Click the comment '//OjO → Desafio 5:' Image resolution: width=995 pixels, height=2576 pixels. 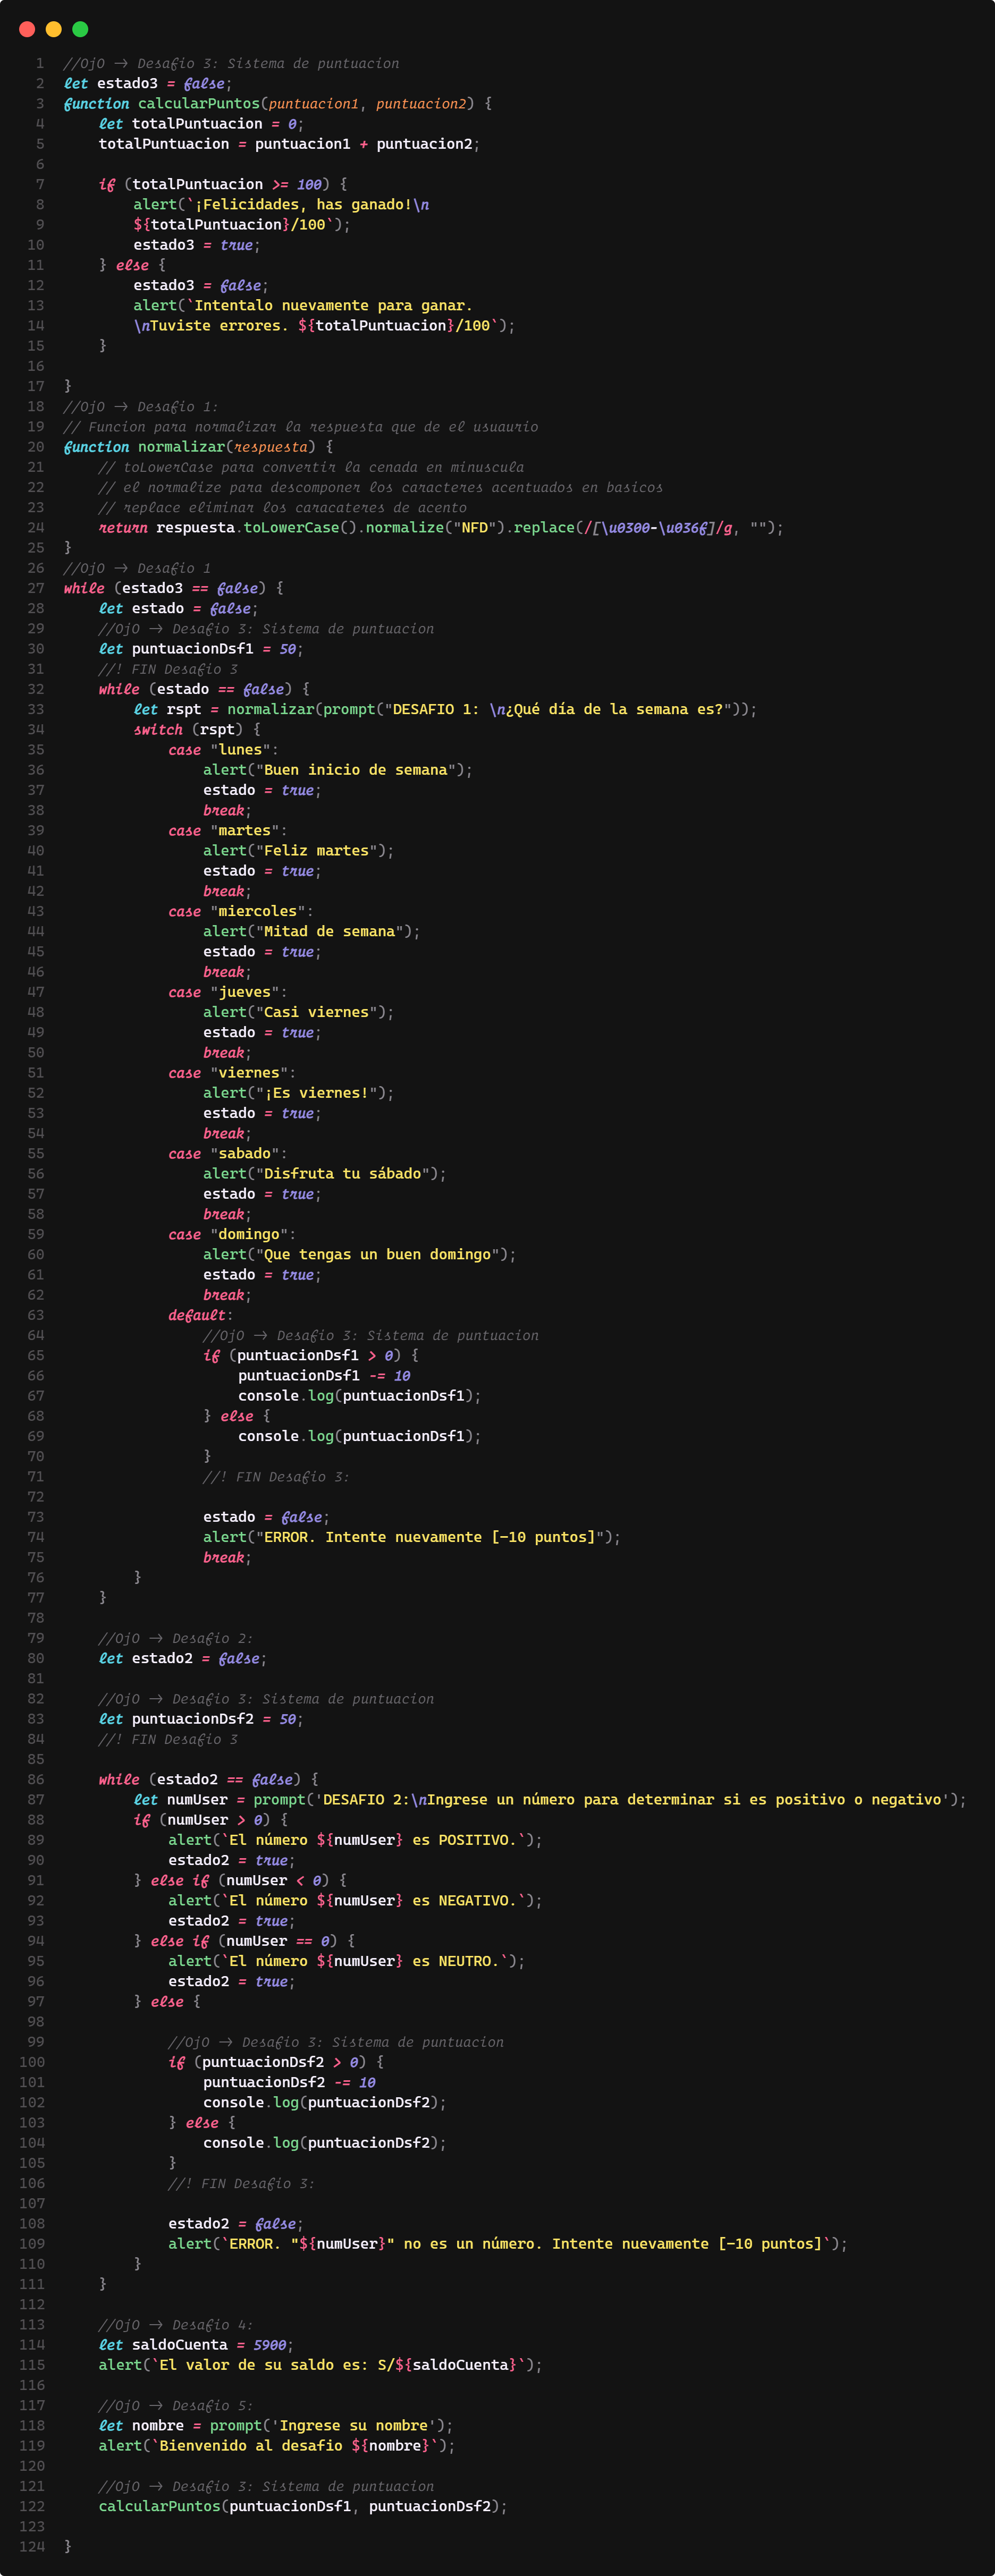(176, 2406)
